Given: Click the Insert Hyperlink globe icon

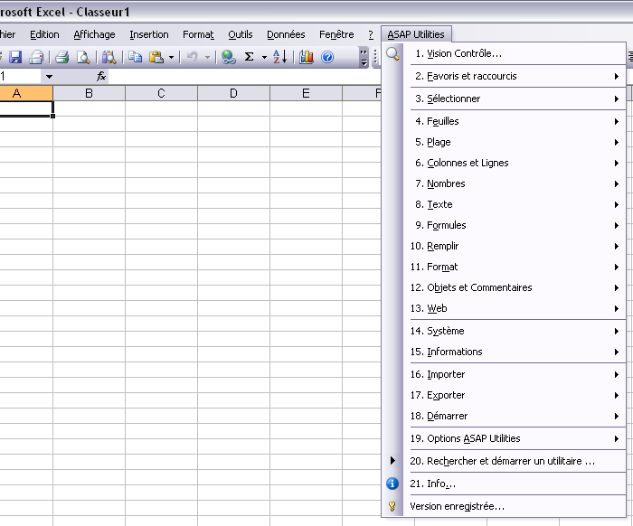Looking at the screenshot, I should coord(229,57).
